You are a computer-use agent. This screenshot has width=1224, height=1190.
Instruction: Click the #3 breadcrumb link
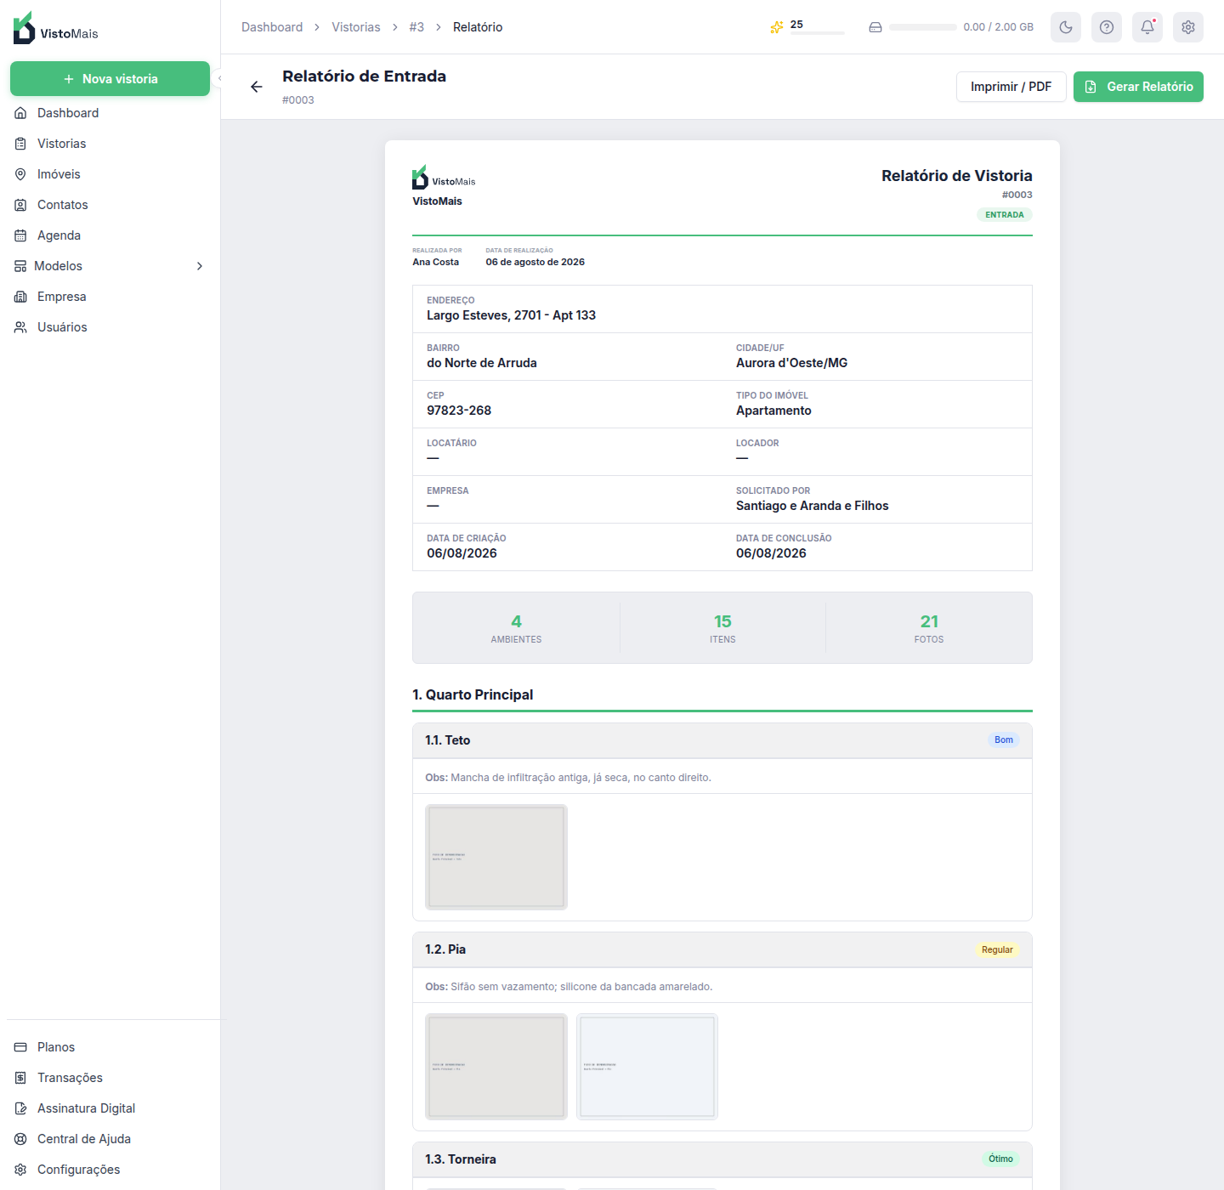point(416,27)
